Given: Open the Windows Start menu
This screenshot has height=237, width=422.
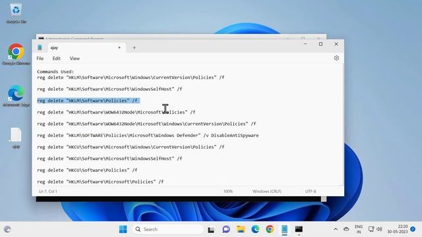Looking at the screenshot, I should point(123,229).
